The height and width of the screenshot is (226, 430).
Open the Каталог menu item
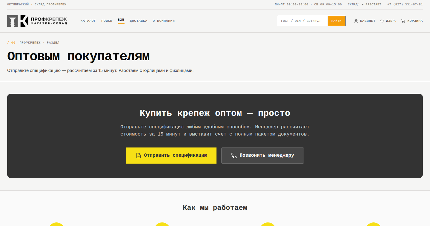[x=88, y=21]
